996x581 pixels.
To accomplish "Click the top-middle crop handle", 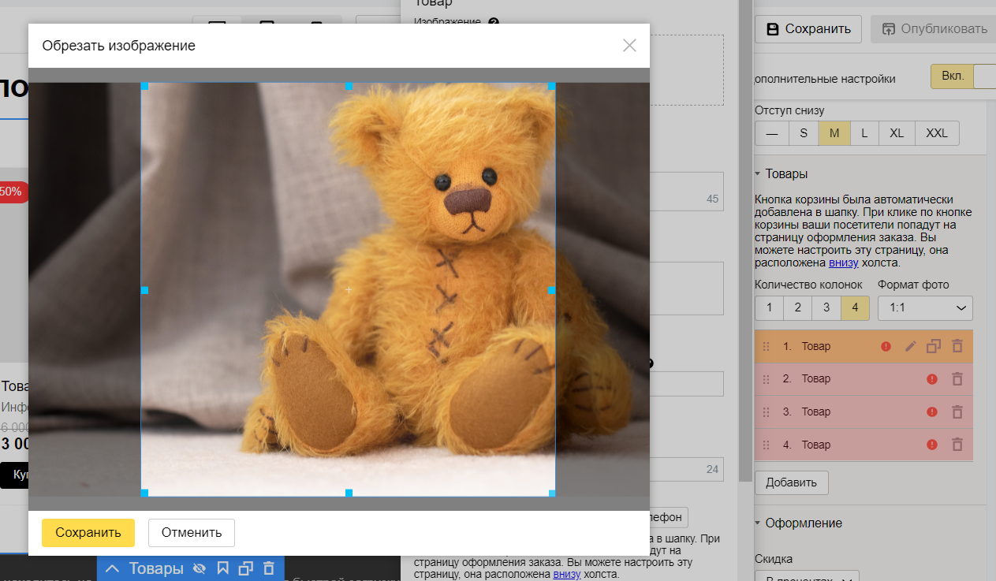I will [349, 85].
